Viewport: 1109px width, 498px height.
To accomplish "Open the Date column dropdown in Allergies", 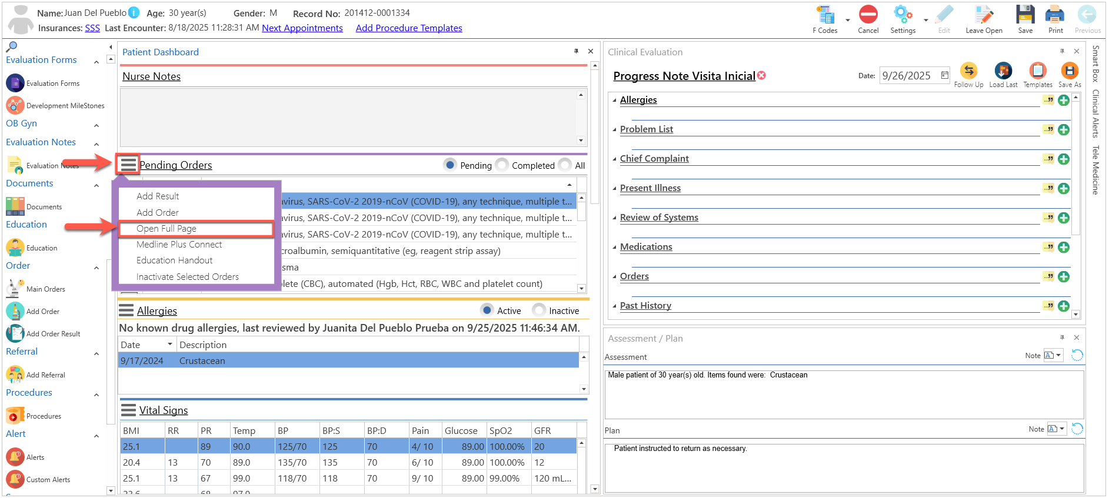I will (170, 344).
